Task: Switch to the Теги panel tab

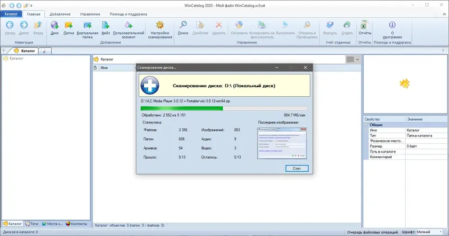Action: [32, 224]
